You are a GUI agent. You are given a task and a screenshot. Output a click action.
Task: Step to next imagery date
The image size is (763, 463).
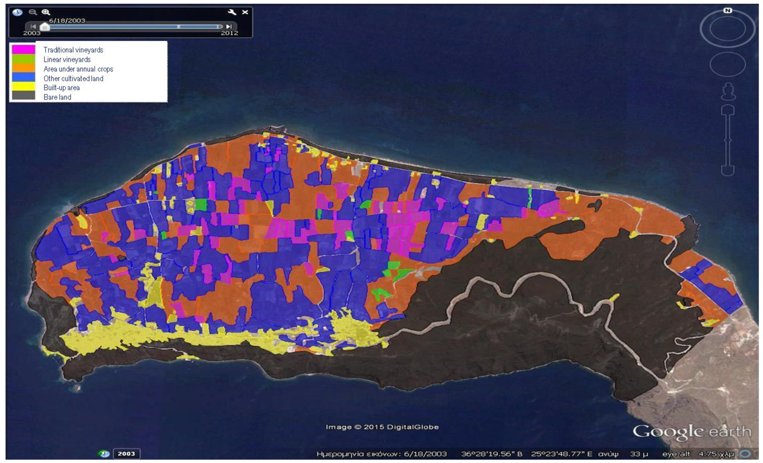tap(229, 27)
